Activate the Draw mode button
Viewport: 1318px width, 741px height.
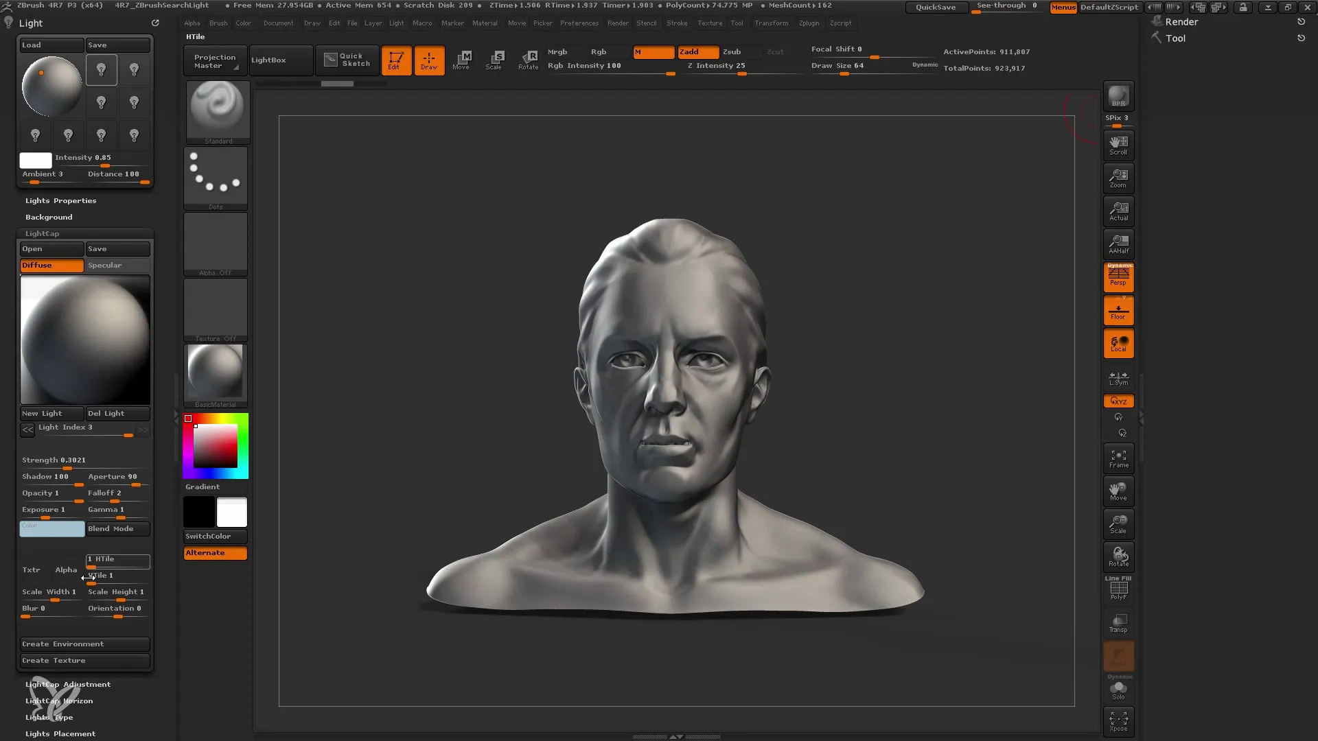[429, 60]
